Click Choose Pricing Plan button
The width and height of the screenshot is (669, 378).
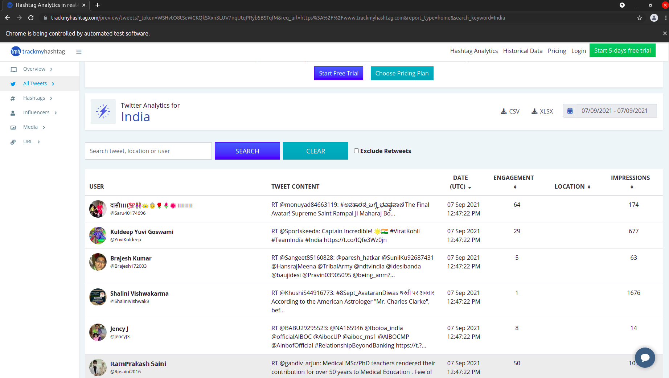402,73
